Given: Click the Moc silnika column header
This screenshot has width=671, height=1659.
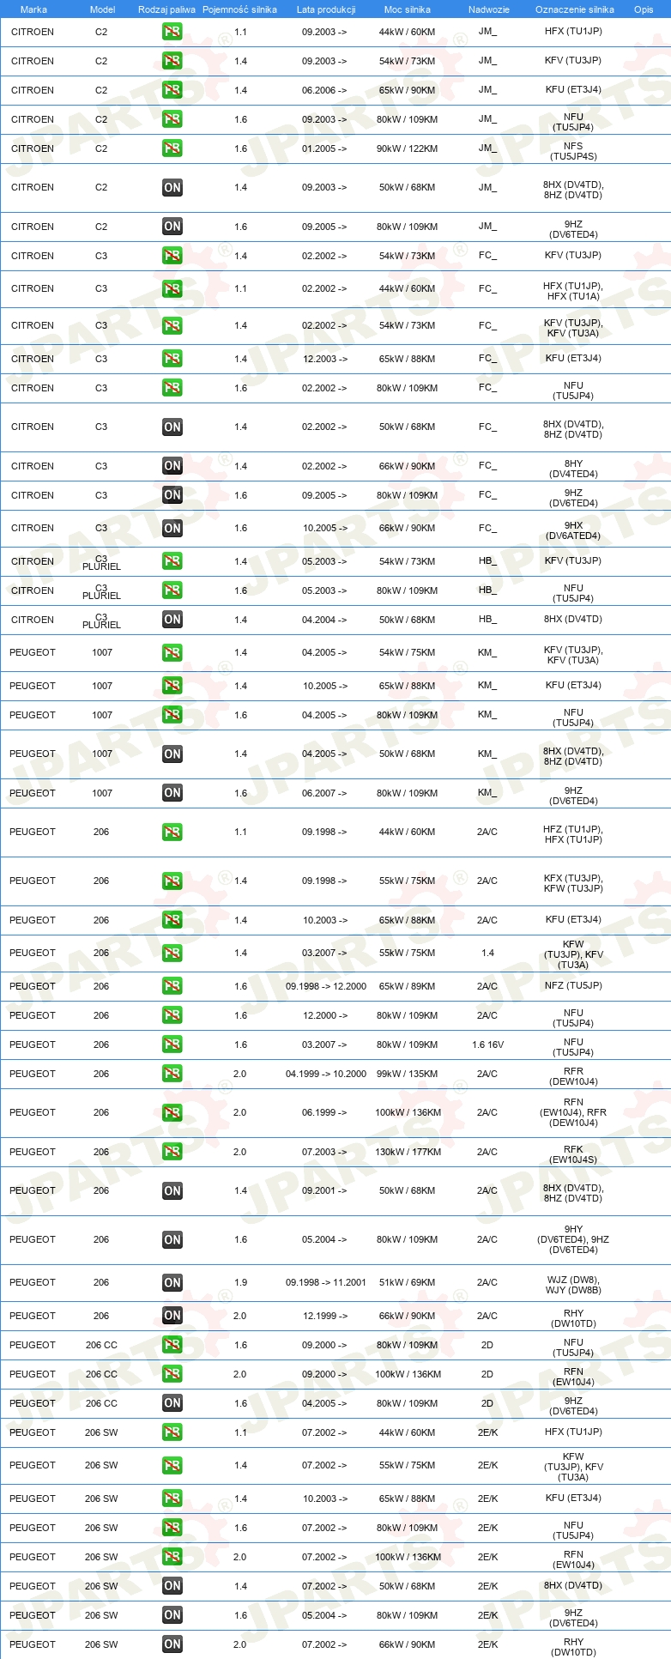Looking at the screenshot, I should (408, 9).
